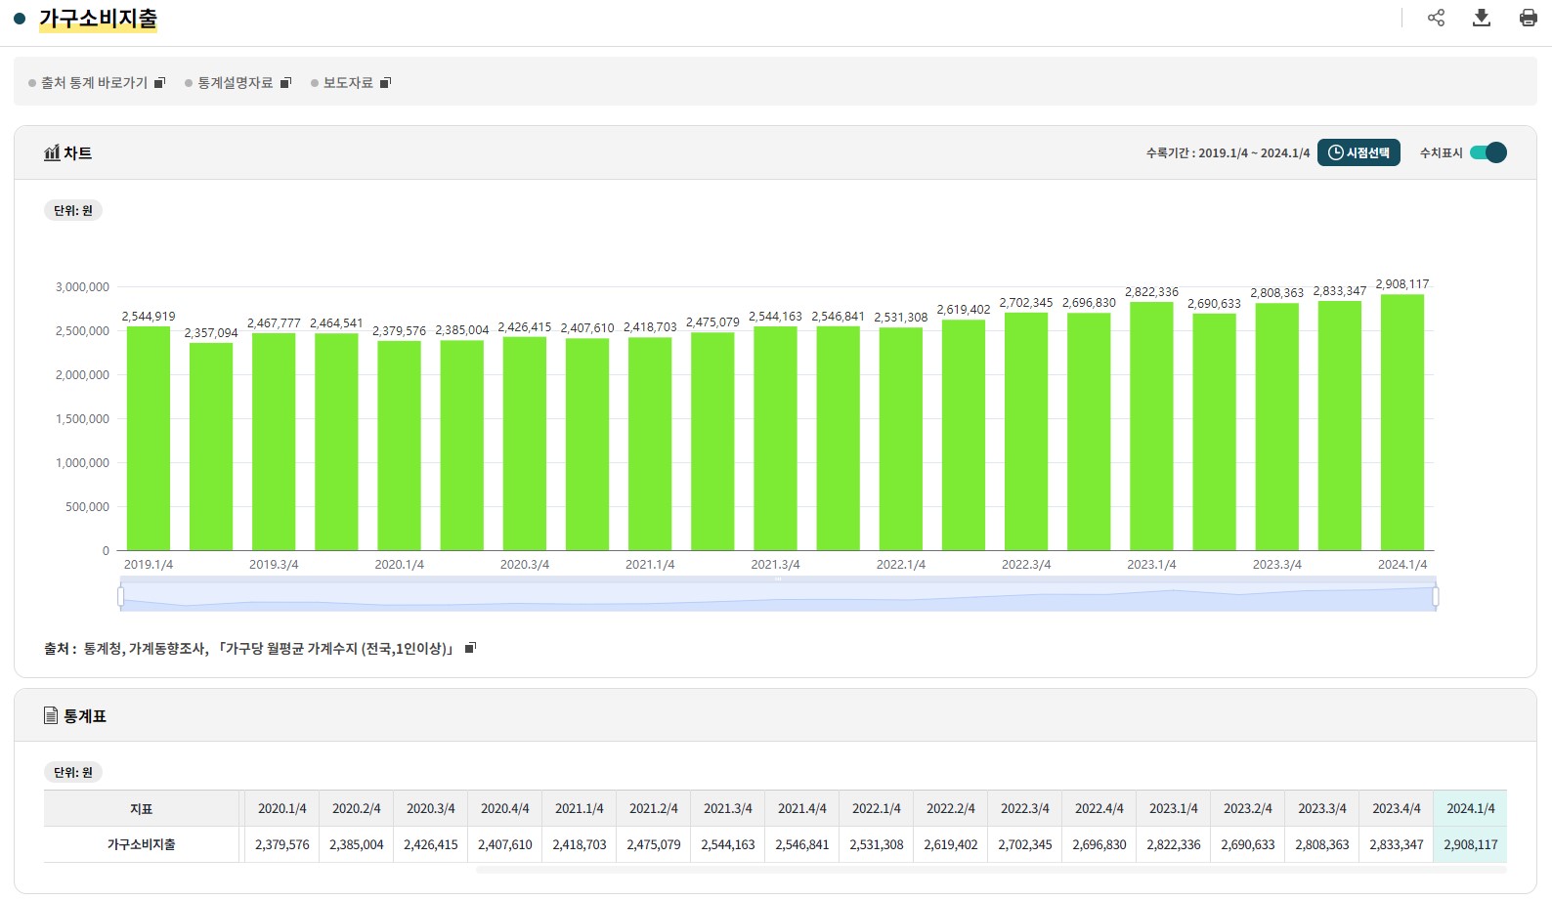The height and width of the screenshot is (900, 1552).
Task: Click the 단위: 원 badge in the table panel
Action: [73, 772]
